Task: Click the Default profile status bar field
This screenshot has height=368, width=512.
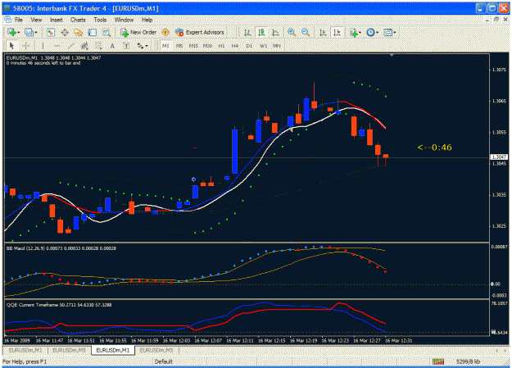Action: pos(164,361)
